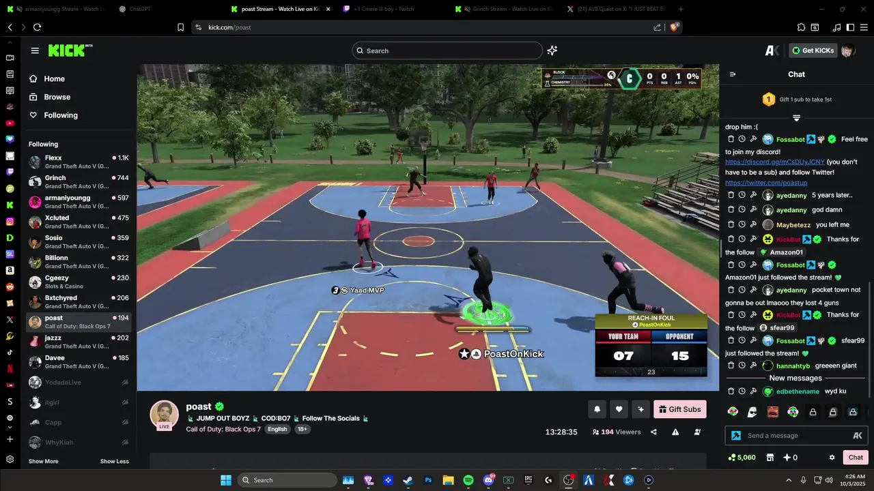Click Show Less in following list

point(114,462)
